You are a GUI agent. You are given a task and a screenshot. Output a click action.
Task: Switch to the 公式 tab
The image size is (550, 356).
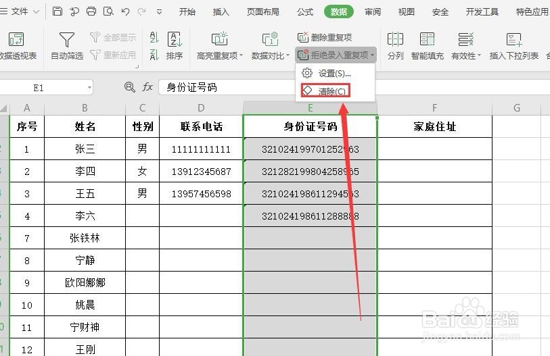(305, 11)
